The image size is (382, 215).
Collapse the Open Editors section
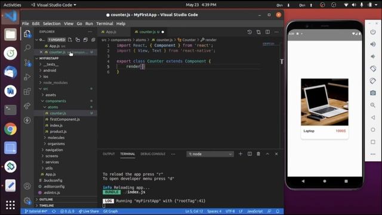(x=37, y=40)
